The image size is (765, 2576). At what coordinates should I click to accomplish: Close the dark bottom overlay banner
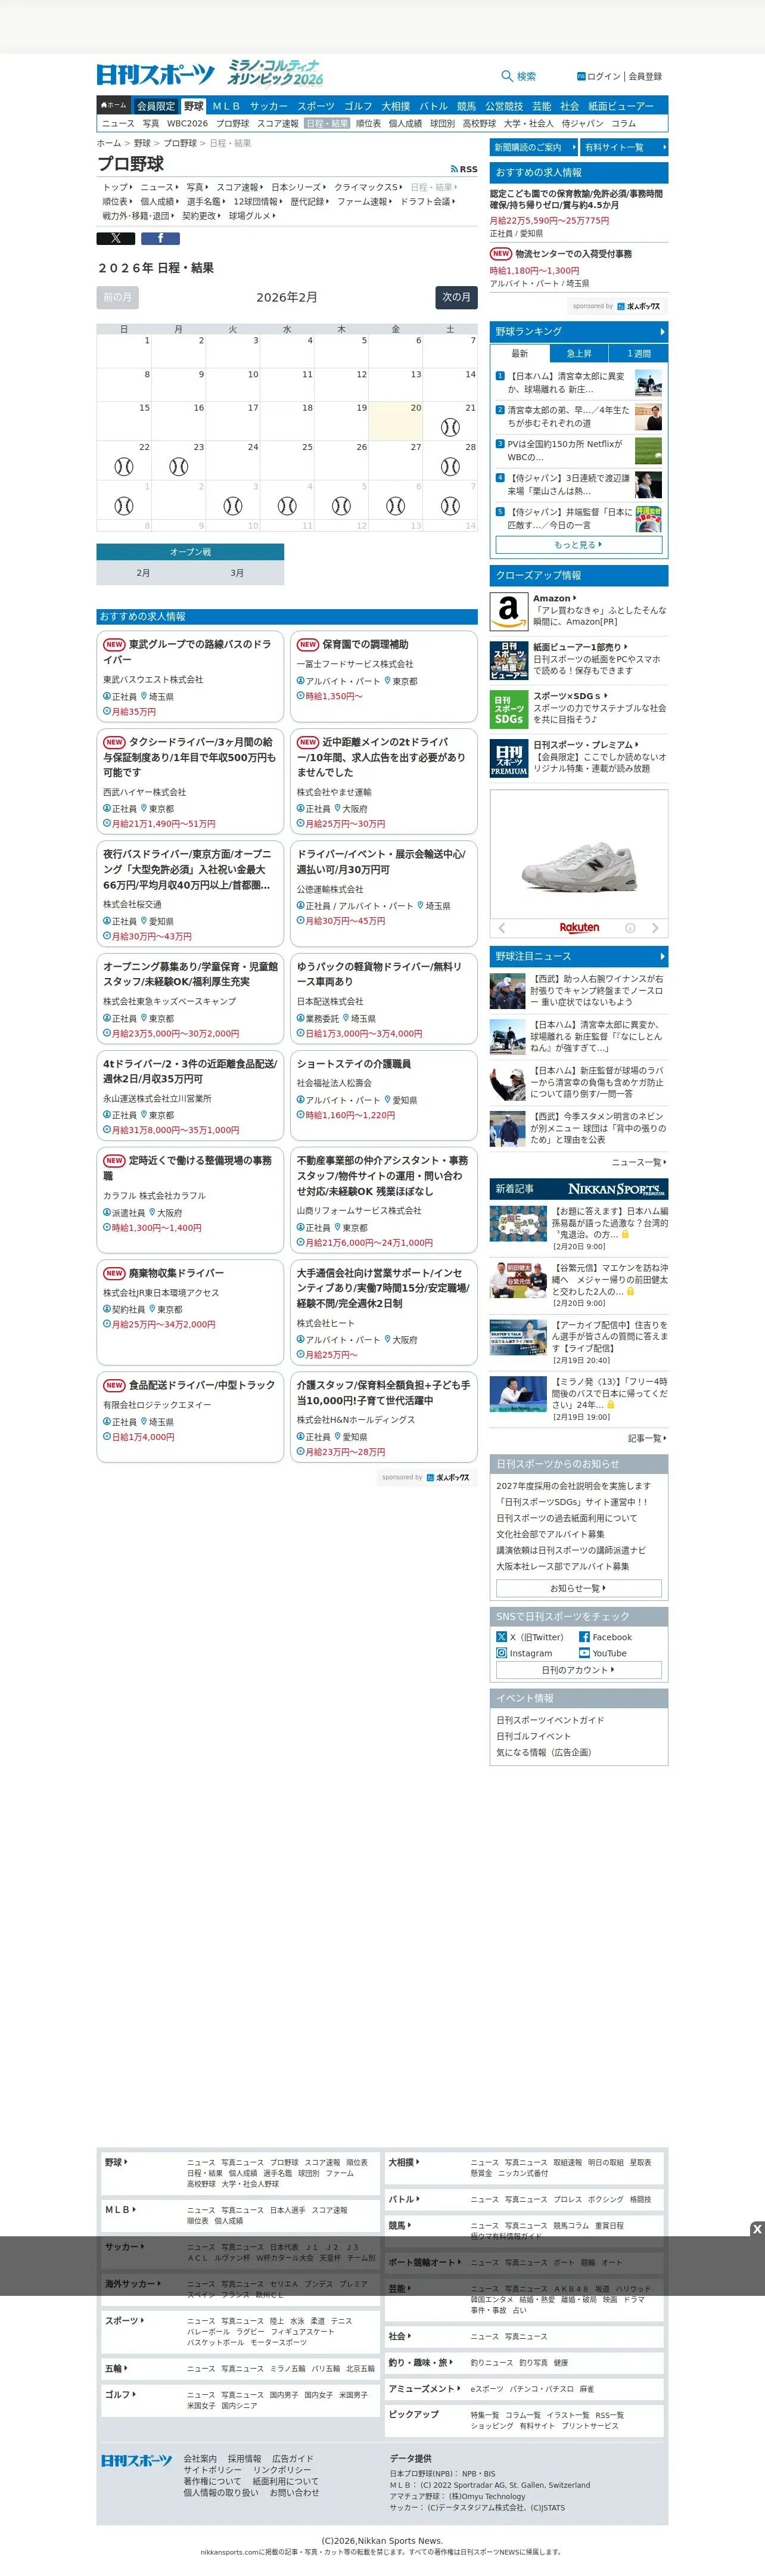point(757,2229)
